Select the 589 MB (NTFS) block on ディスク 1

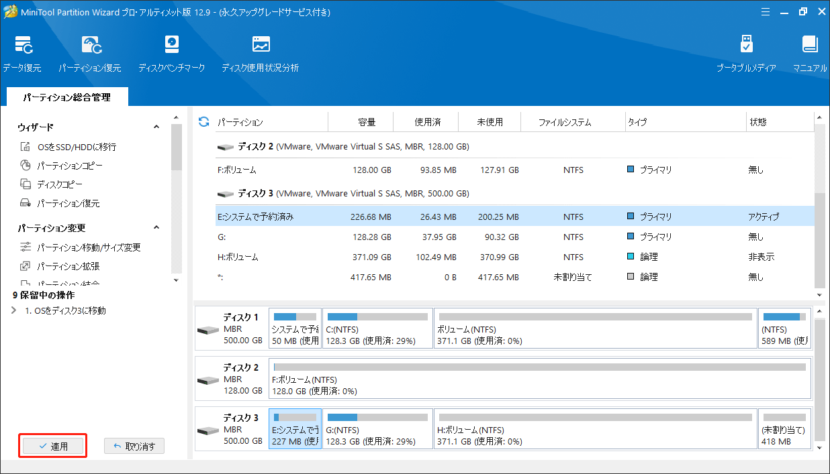pos(784,329)
